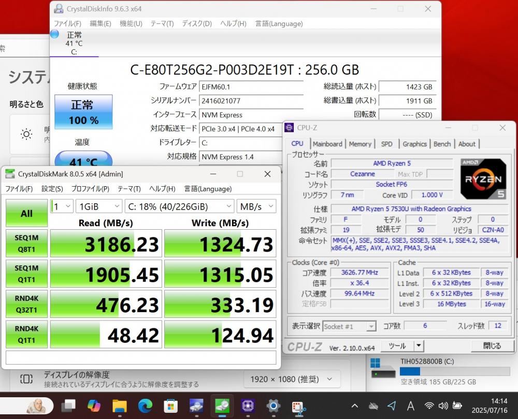Expand the 1920 × 1080 resolution dropdown
518x419 pixels.
point(292,379)
